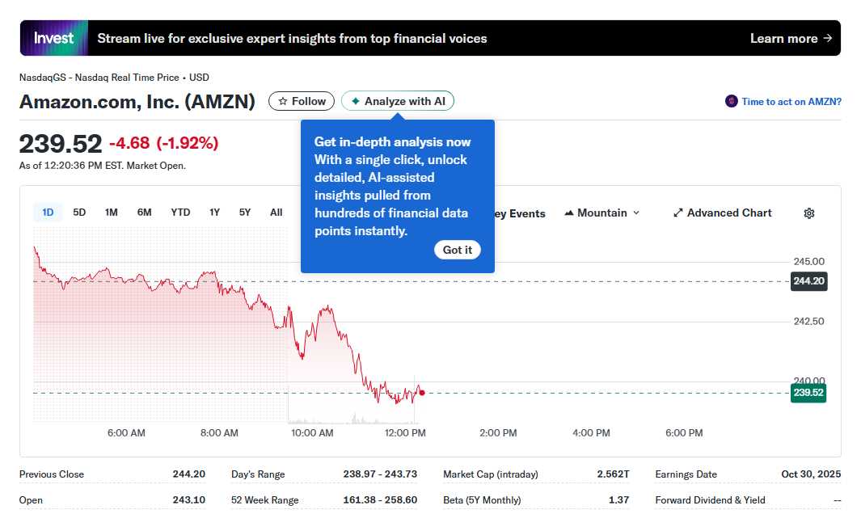Switch chart to 5D range
861x514 pixels.
coord(78,212)
